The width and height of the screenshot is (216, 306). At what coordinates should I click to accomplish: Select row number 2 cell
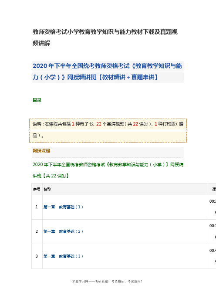tap(37, 231)
